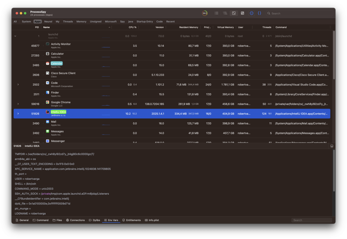The width and height of the screenshot is (347, 239).
Task: Open the Env Vars detail tab
Action: [x=111, y=220]
